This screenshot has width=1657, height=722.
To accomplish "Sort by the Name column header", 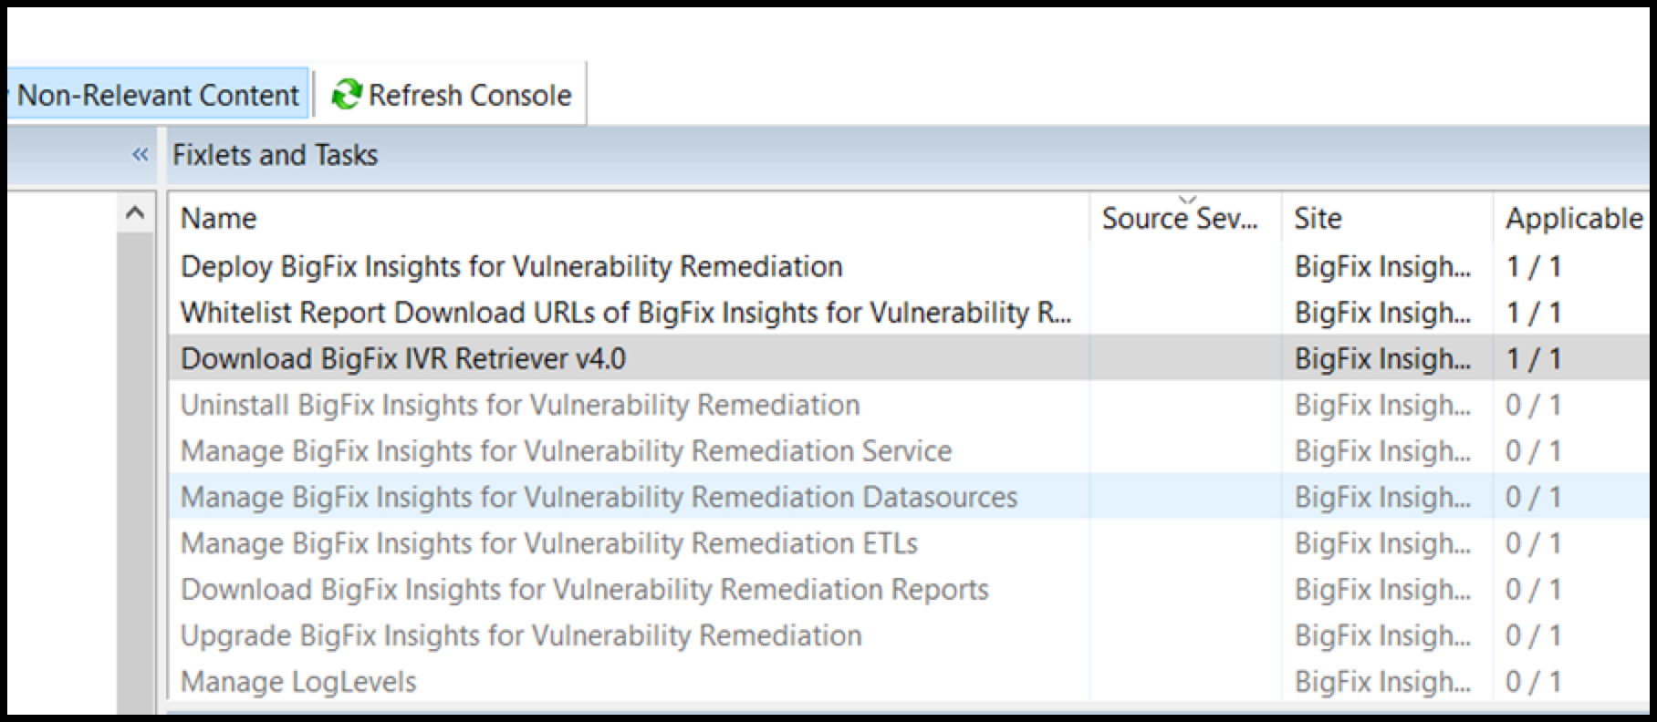I will (x=219, y=219).
